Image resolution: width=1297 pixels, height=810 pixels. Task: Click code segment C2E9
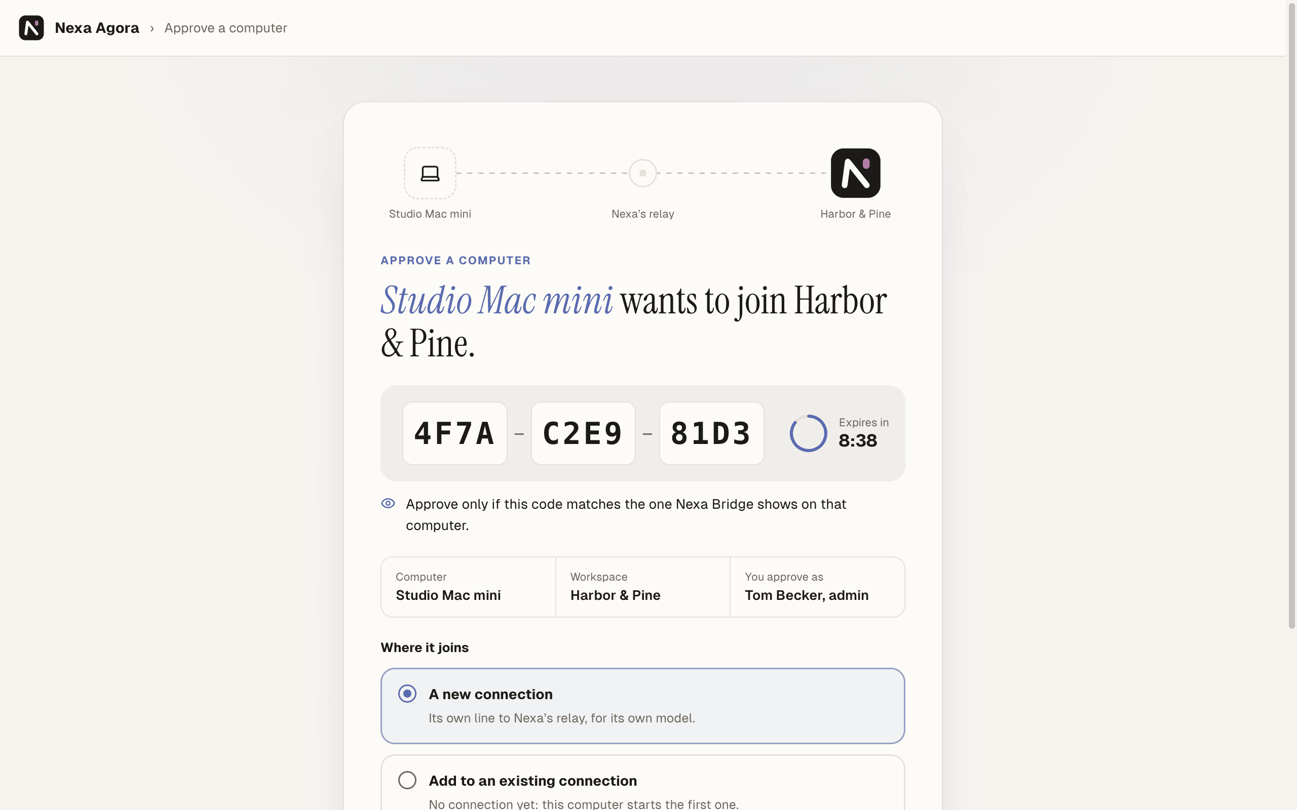click(x=583, y=433)
